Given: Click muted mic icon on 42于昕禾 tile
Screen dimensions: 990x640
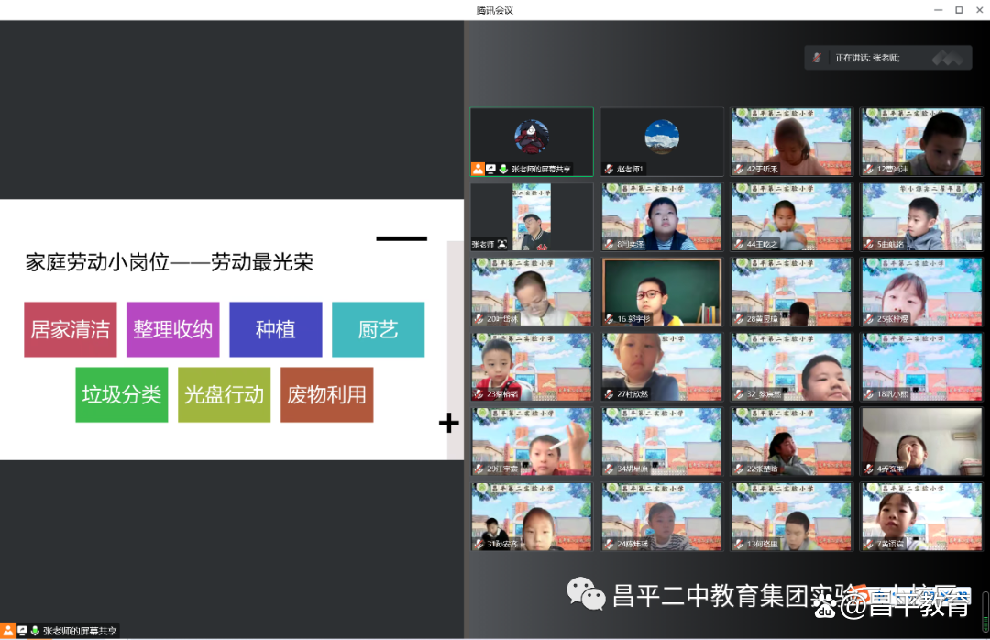Looking at the screenshot, I should coord(738,169).
